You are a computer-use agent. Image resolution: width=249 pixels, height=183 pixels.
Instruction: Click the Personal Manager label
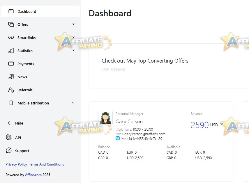tap(129, 114)
